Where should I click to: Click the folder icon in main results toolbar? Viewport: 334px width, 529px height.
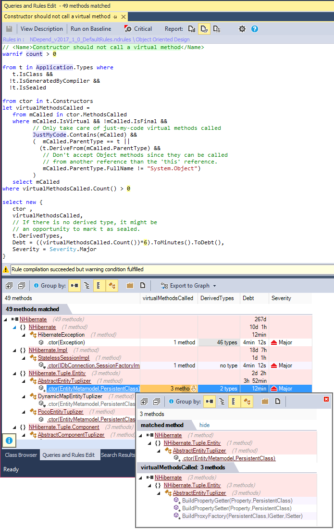pos(130,286)
